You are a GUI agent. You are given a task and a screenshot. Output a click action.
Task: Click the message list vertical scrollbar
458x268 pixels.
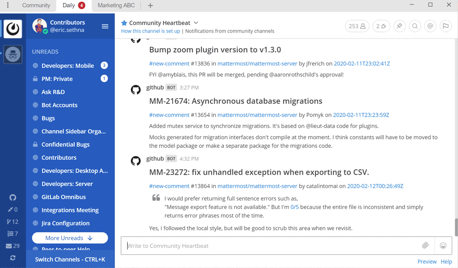tap(456, 227)
